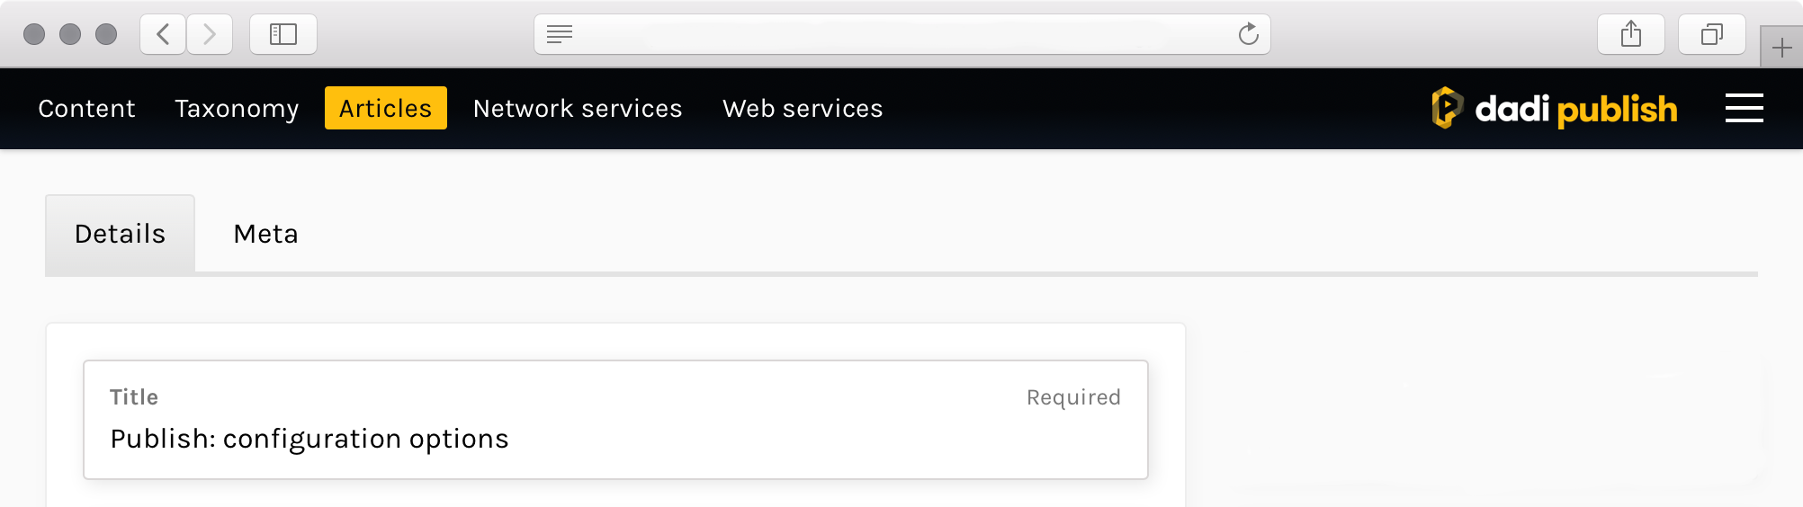Open a new tab with plus icon
Screen dimensions: 1803x507
tap(1781, 48)
